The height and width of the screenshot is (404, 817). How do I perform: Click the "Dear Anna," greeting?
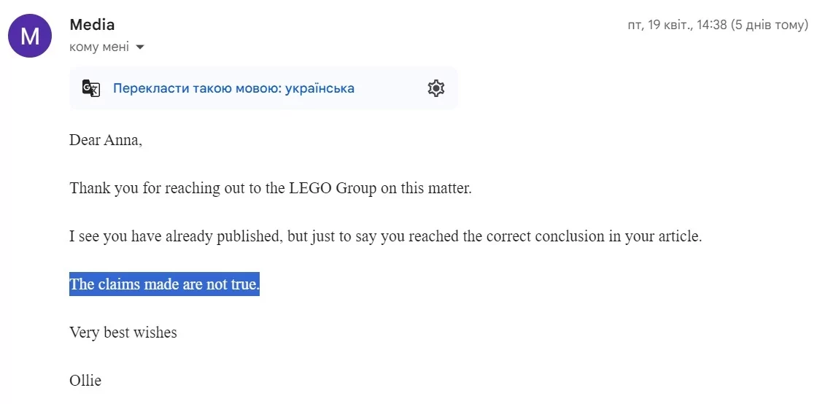coord(106,141)
